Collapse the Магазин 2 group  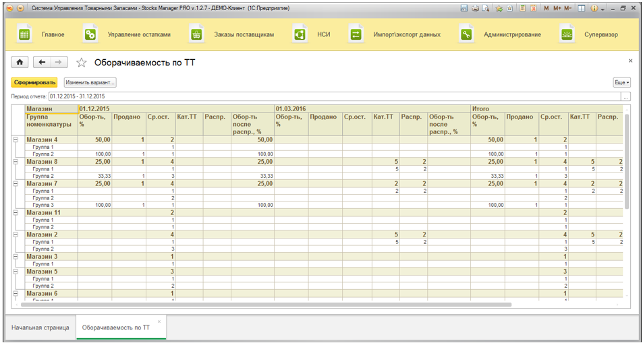[16, 234]
